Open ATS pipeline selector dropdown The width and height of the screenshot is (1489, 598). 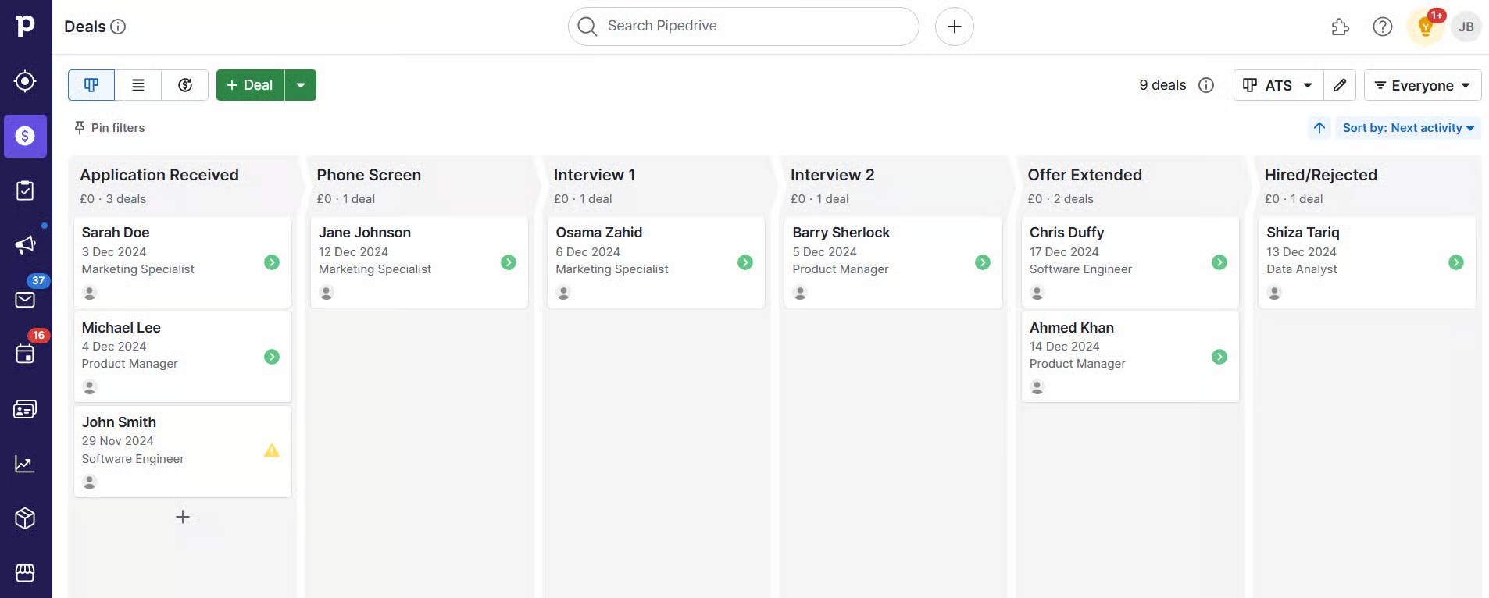[x=1278, y=85]
